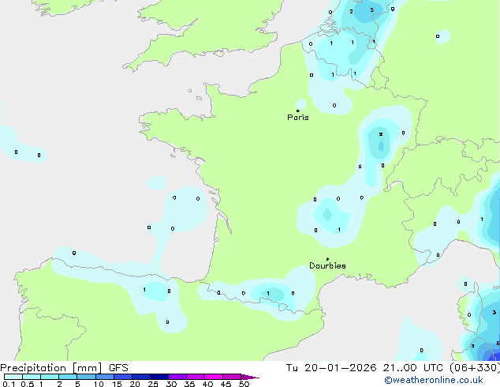Select the 15–20 mm legend color swatch
Viewport: 500px width, 387px height.
tap(123, 377)
